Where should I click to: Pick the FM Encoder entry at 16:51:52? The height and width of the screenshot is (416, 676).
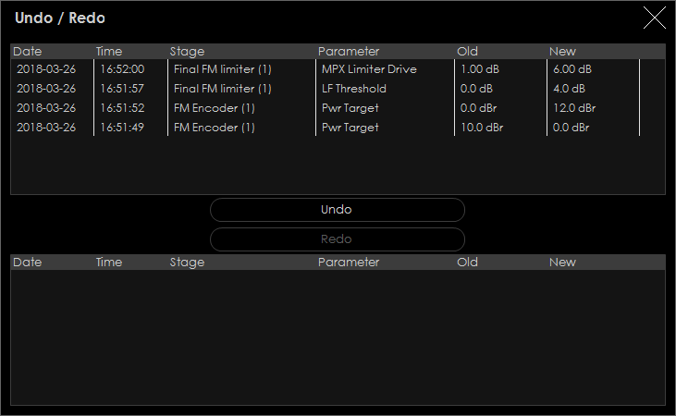click(214, 108)
